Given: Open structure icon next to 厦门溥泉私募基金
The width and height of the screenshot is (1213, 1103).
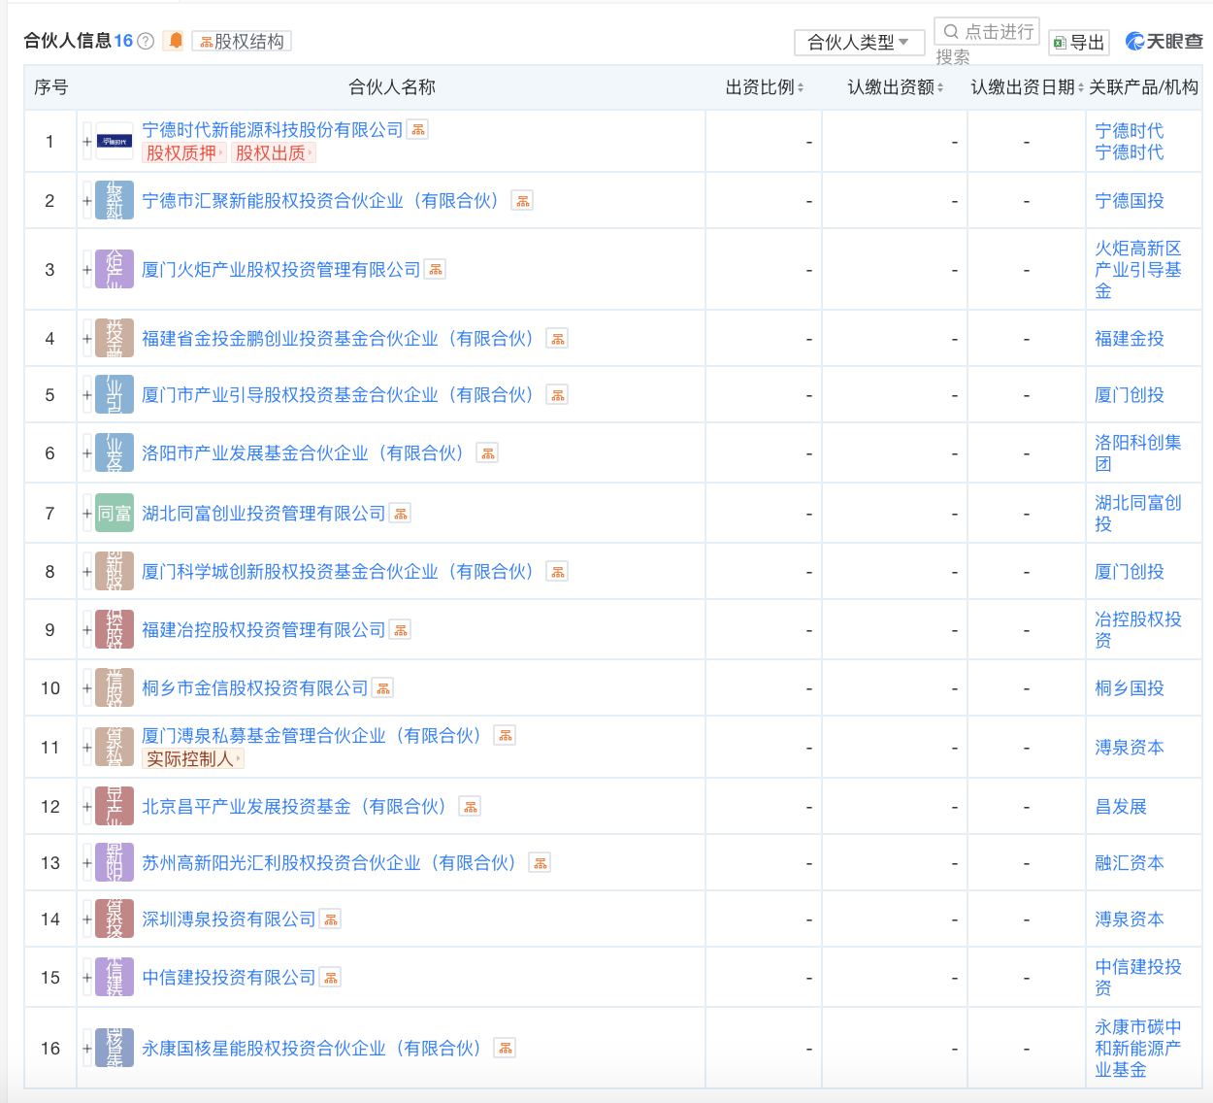Looking at the screenshot, I should pyautogui.click(x=505, y=736).
